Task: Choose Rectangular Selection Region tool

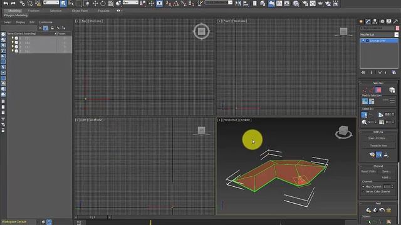Action: [79, 3]
